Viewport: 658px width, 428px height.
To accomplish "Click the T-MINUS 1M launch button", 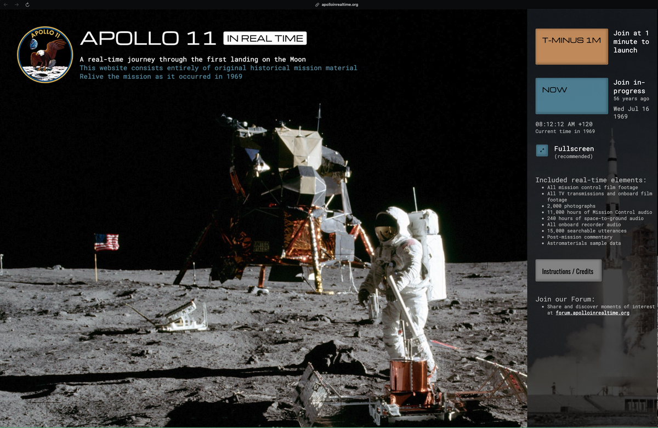I will point(571,47).
